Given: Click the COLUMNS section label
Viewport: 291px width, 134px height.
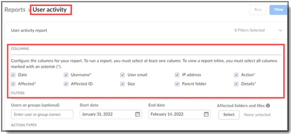Looking at the screenshot, I should pyautogui.click(x=20, y=49).
